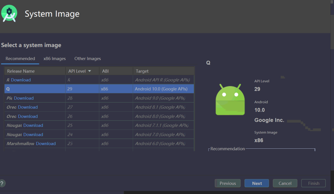Sort by API Level column arrow
This screenshot has height=194, width=334.
tap(90, 71)
